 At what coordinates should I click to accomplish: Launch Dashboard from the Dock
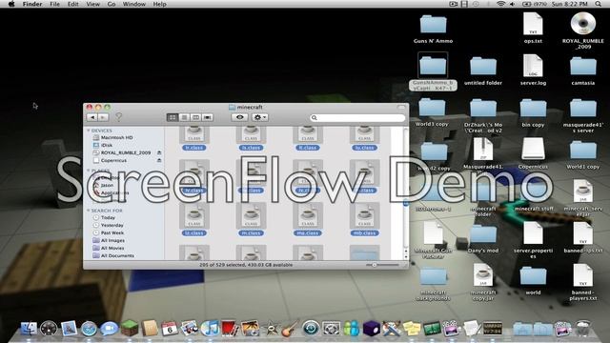click(x=49, y=329)
